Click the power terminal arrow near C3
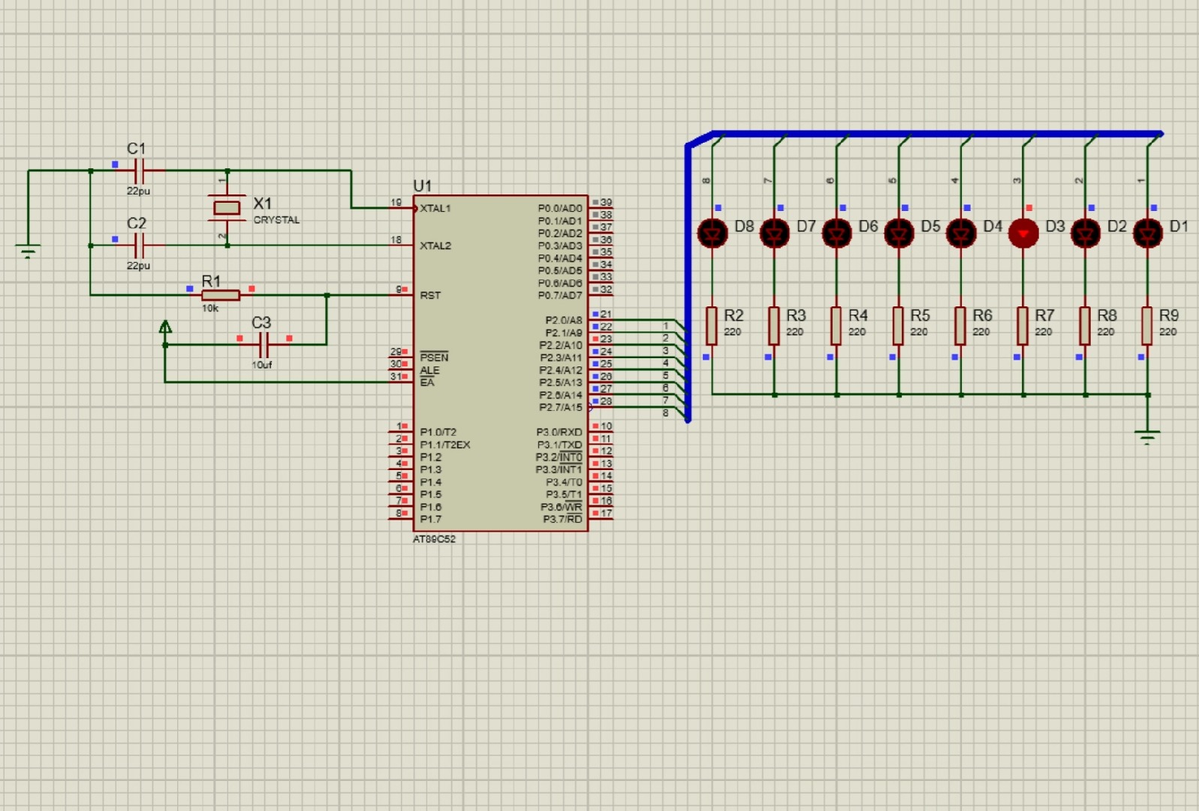1199x811 pixels. pos(165,328)
